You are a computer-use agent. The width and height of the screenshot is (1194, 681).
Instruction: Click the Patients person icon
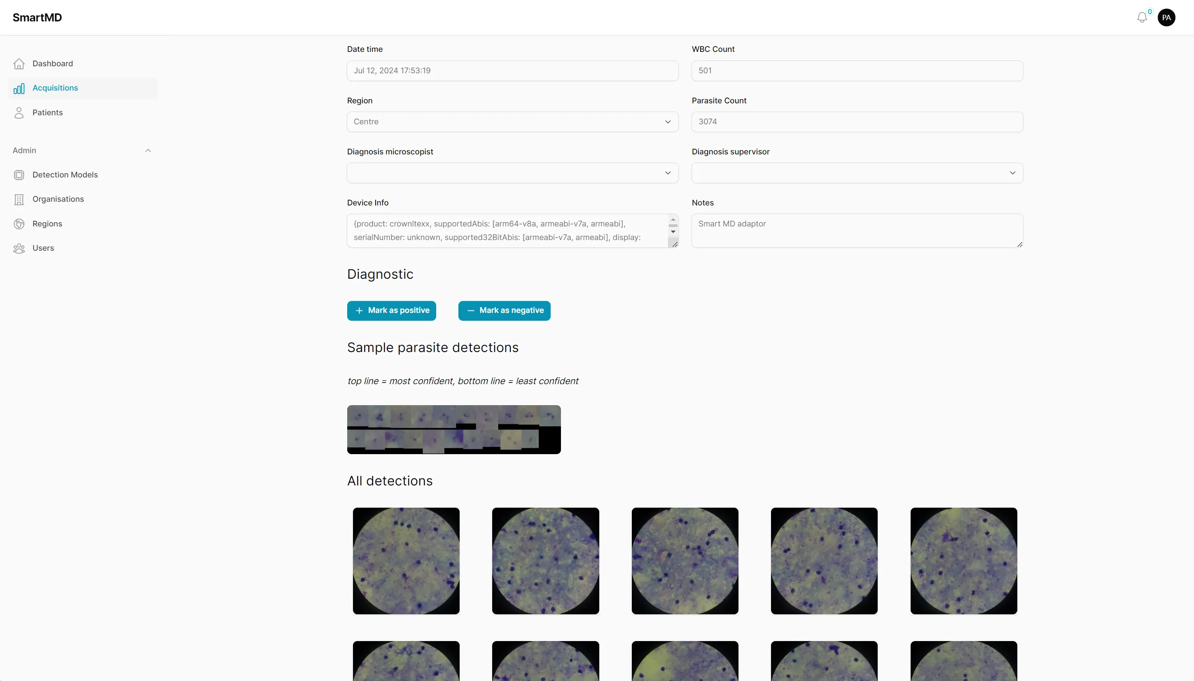pos(19,112)
